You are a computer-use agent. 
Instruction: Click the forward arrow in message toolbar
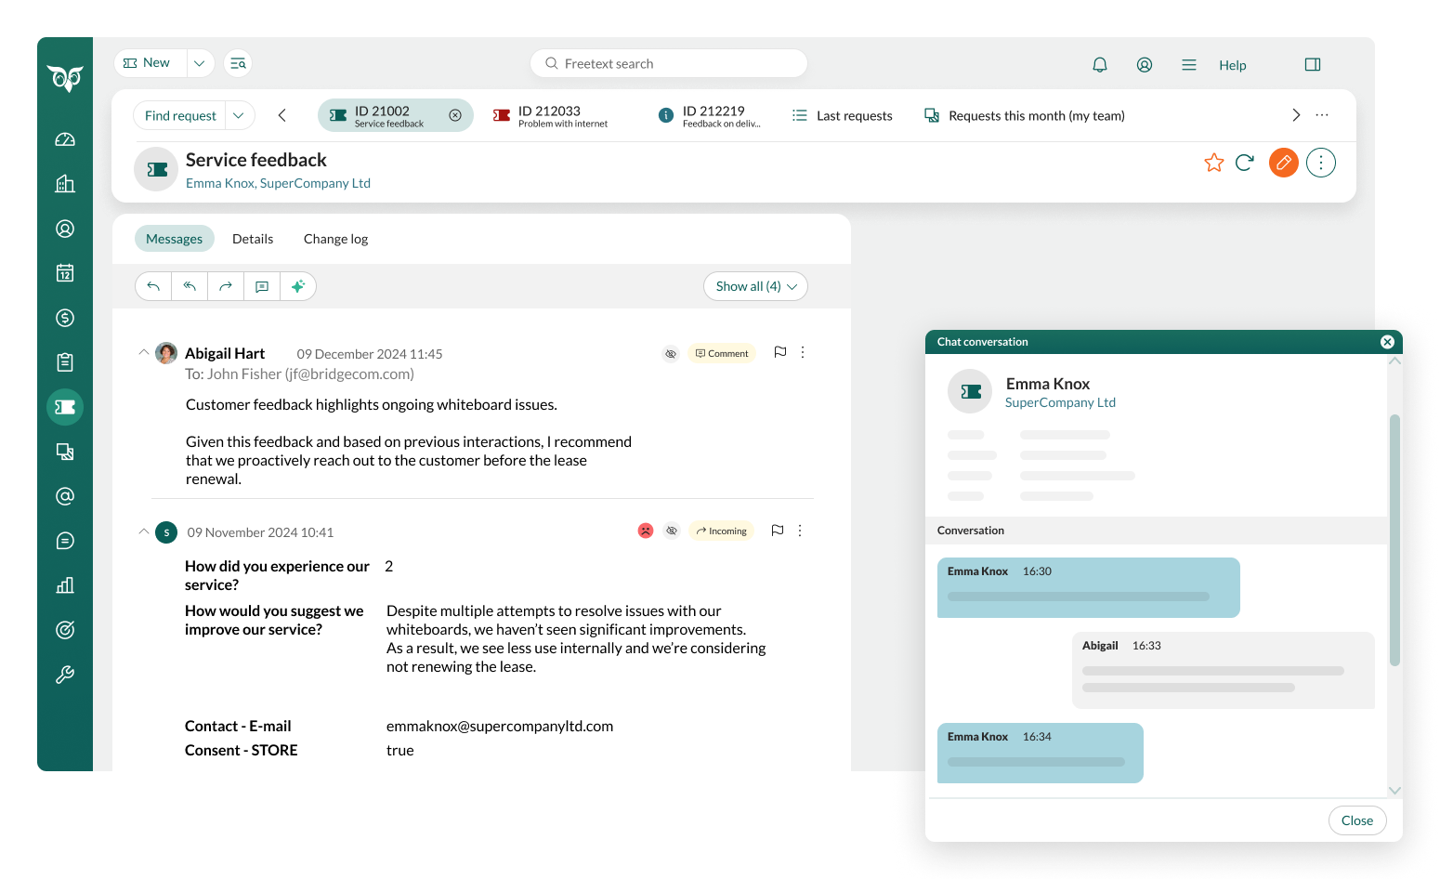(x=226, y=286)
